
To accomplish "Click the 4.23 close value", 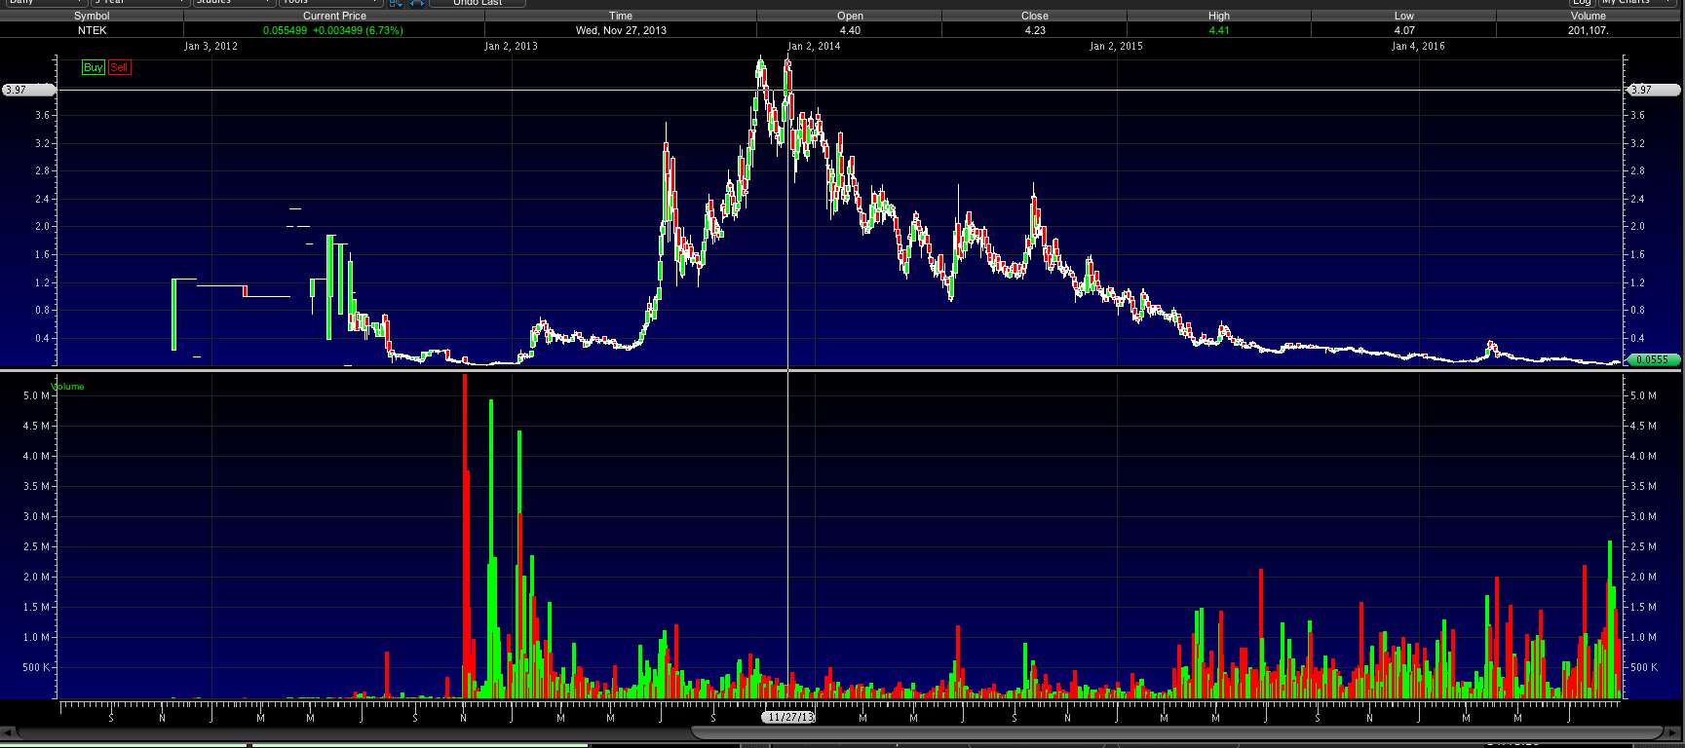I will pos(1035,30).
